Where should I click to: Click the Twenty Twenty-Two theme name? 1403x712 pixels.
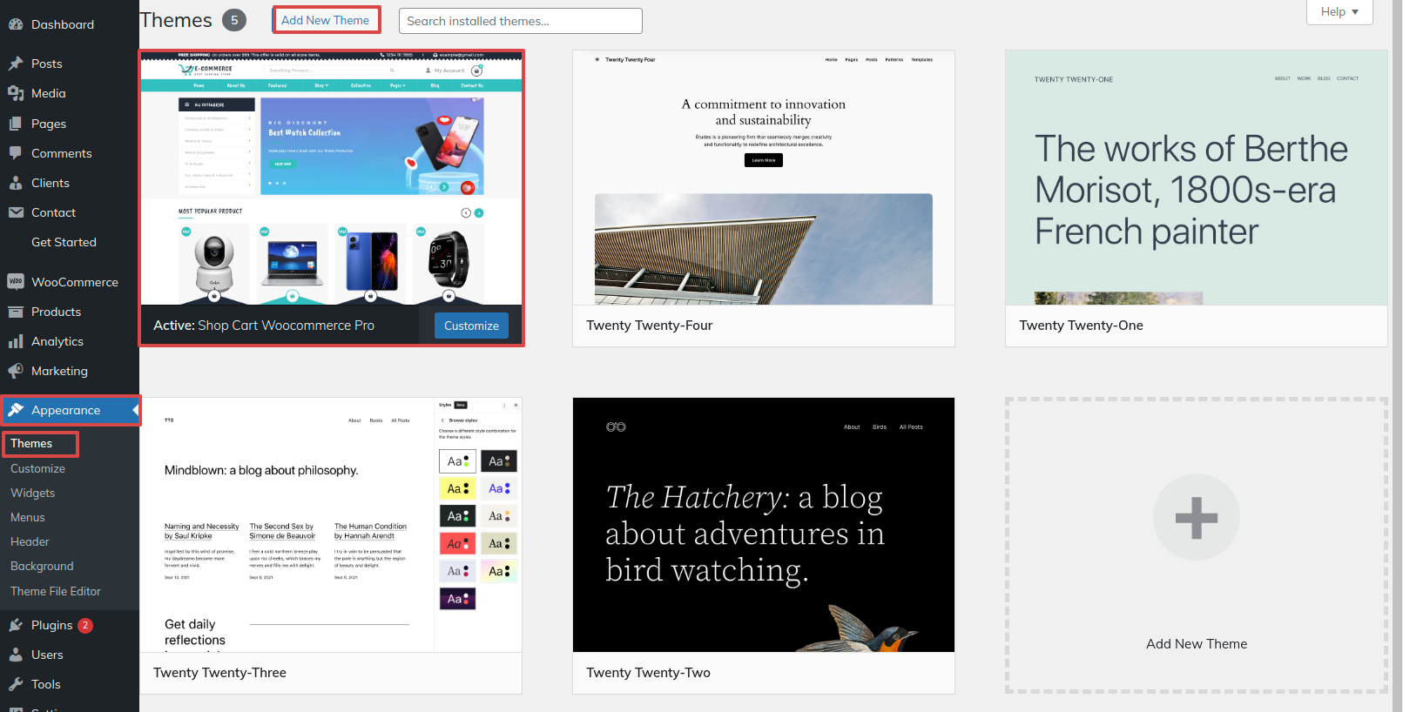[x=649, y=673]
